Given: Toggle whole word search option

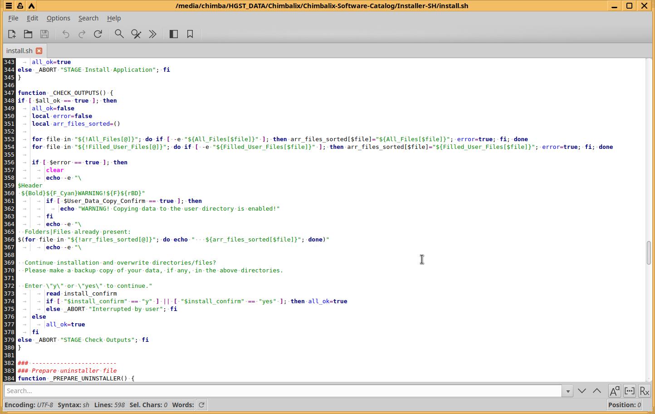Looking at the screenshot, I should click(630, 391).
